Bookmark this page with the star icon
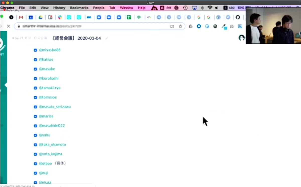The height and width of the screenshot is (187, 301). tap(180, 26)
